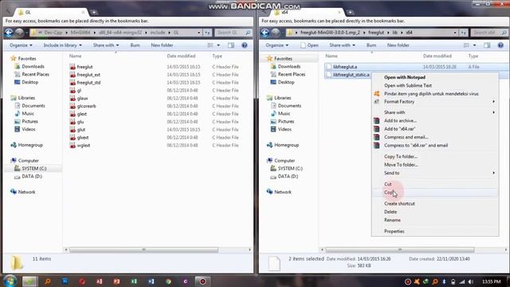This screenshot has height=287, width=510.
Task: Choose Properties in context menu
Action: [x=435, y=231]
